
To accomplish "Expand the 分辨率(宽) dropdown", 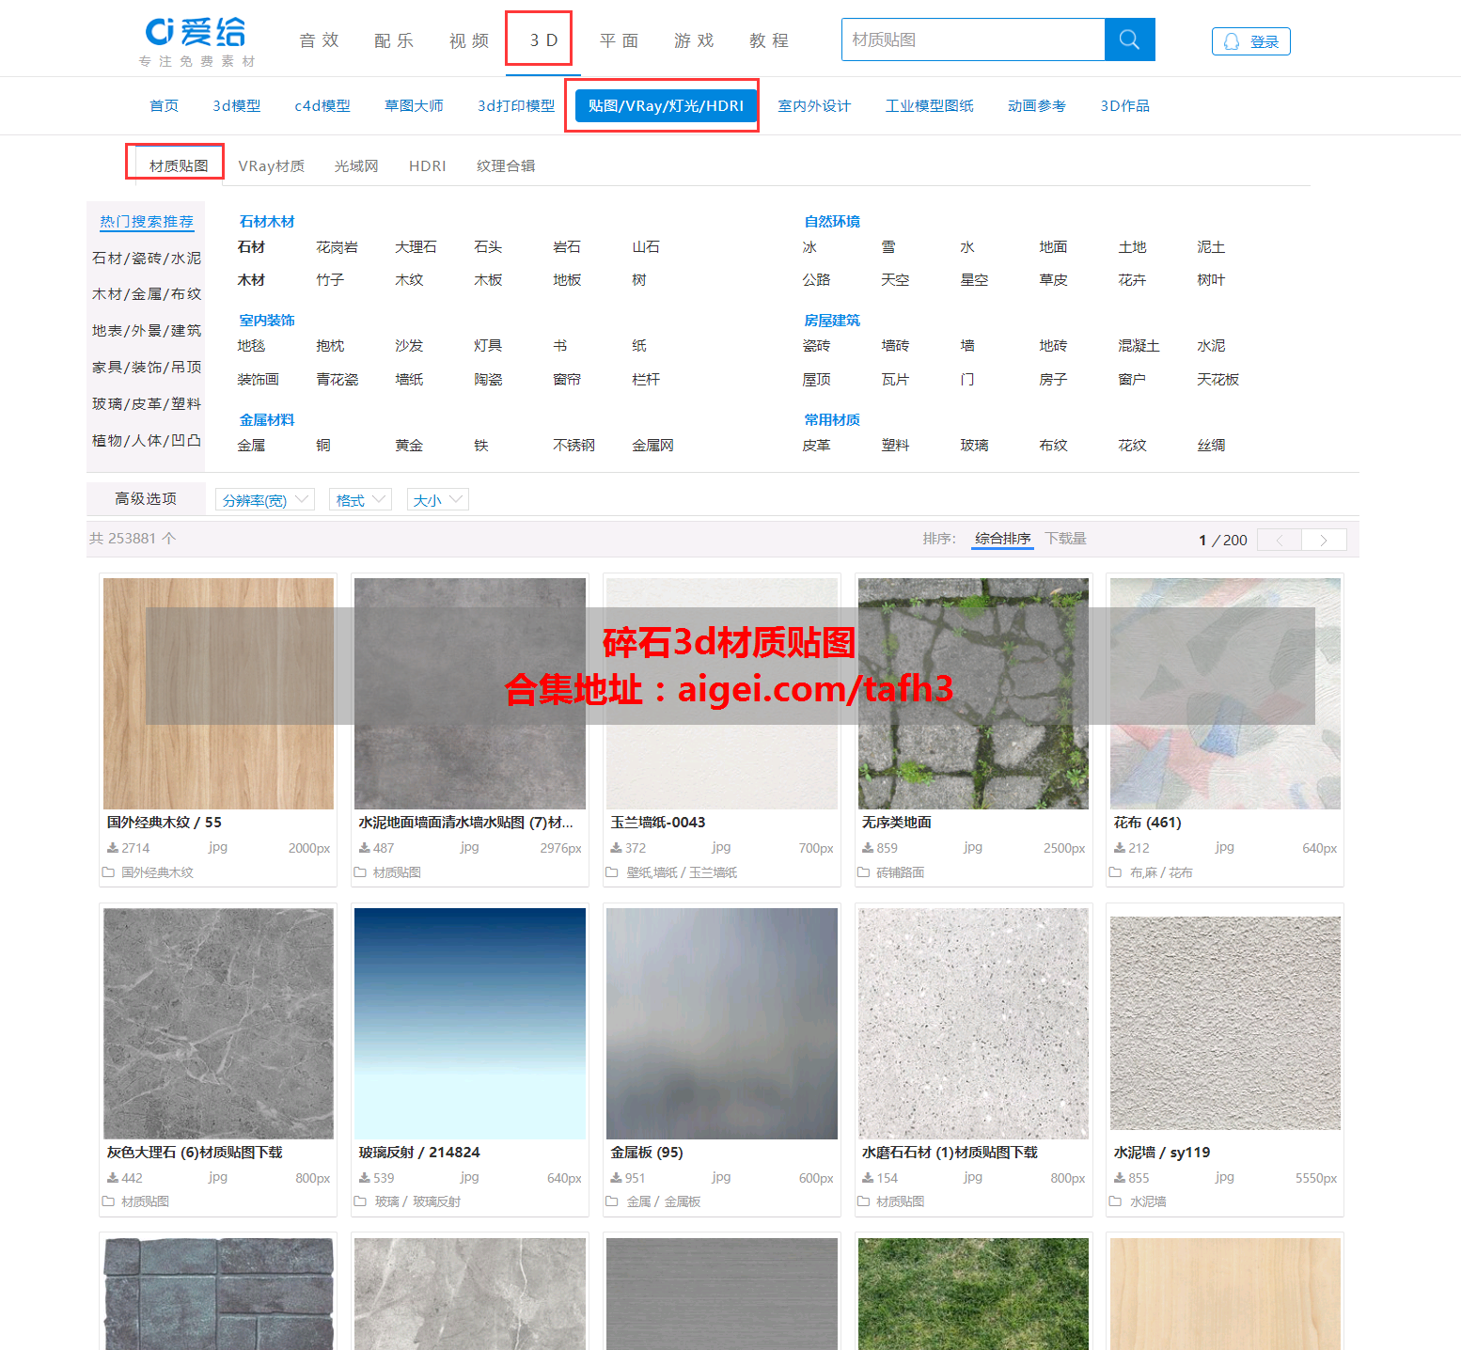I will (265, 500).
